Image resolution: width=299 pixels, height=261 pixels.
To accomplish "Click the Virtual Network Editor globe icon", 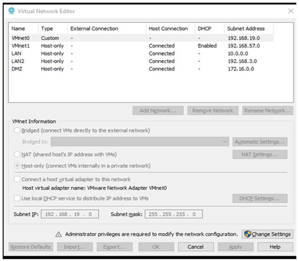I will tap(11, 11).
